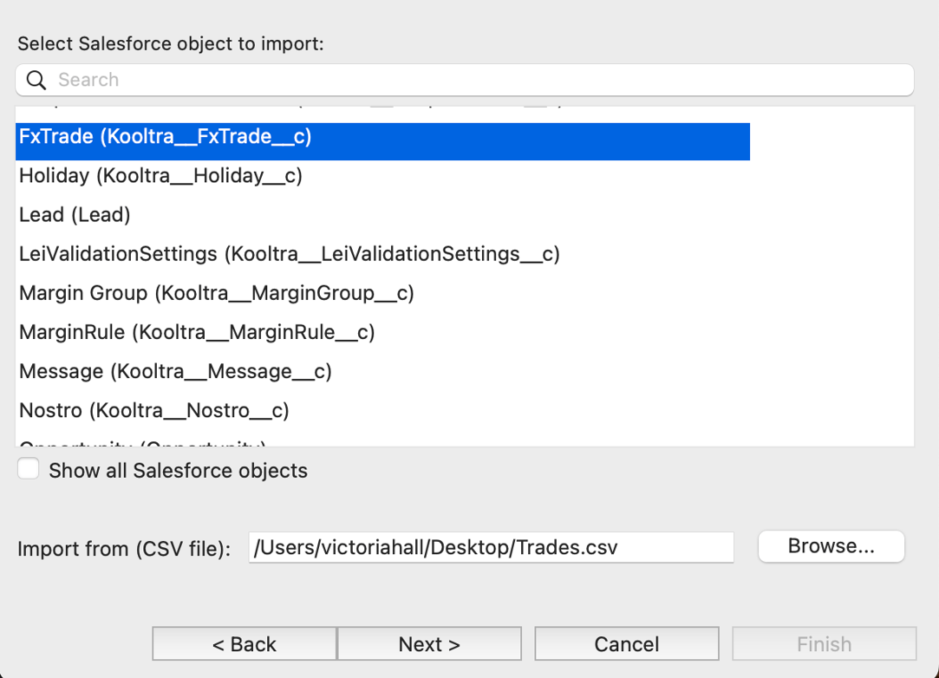Proceed with the Next > button
Screen dimensions: 939x678
pyautogui.click(x=429, y=644)
